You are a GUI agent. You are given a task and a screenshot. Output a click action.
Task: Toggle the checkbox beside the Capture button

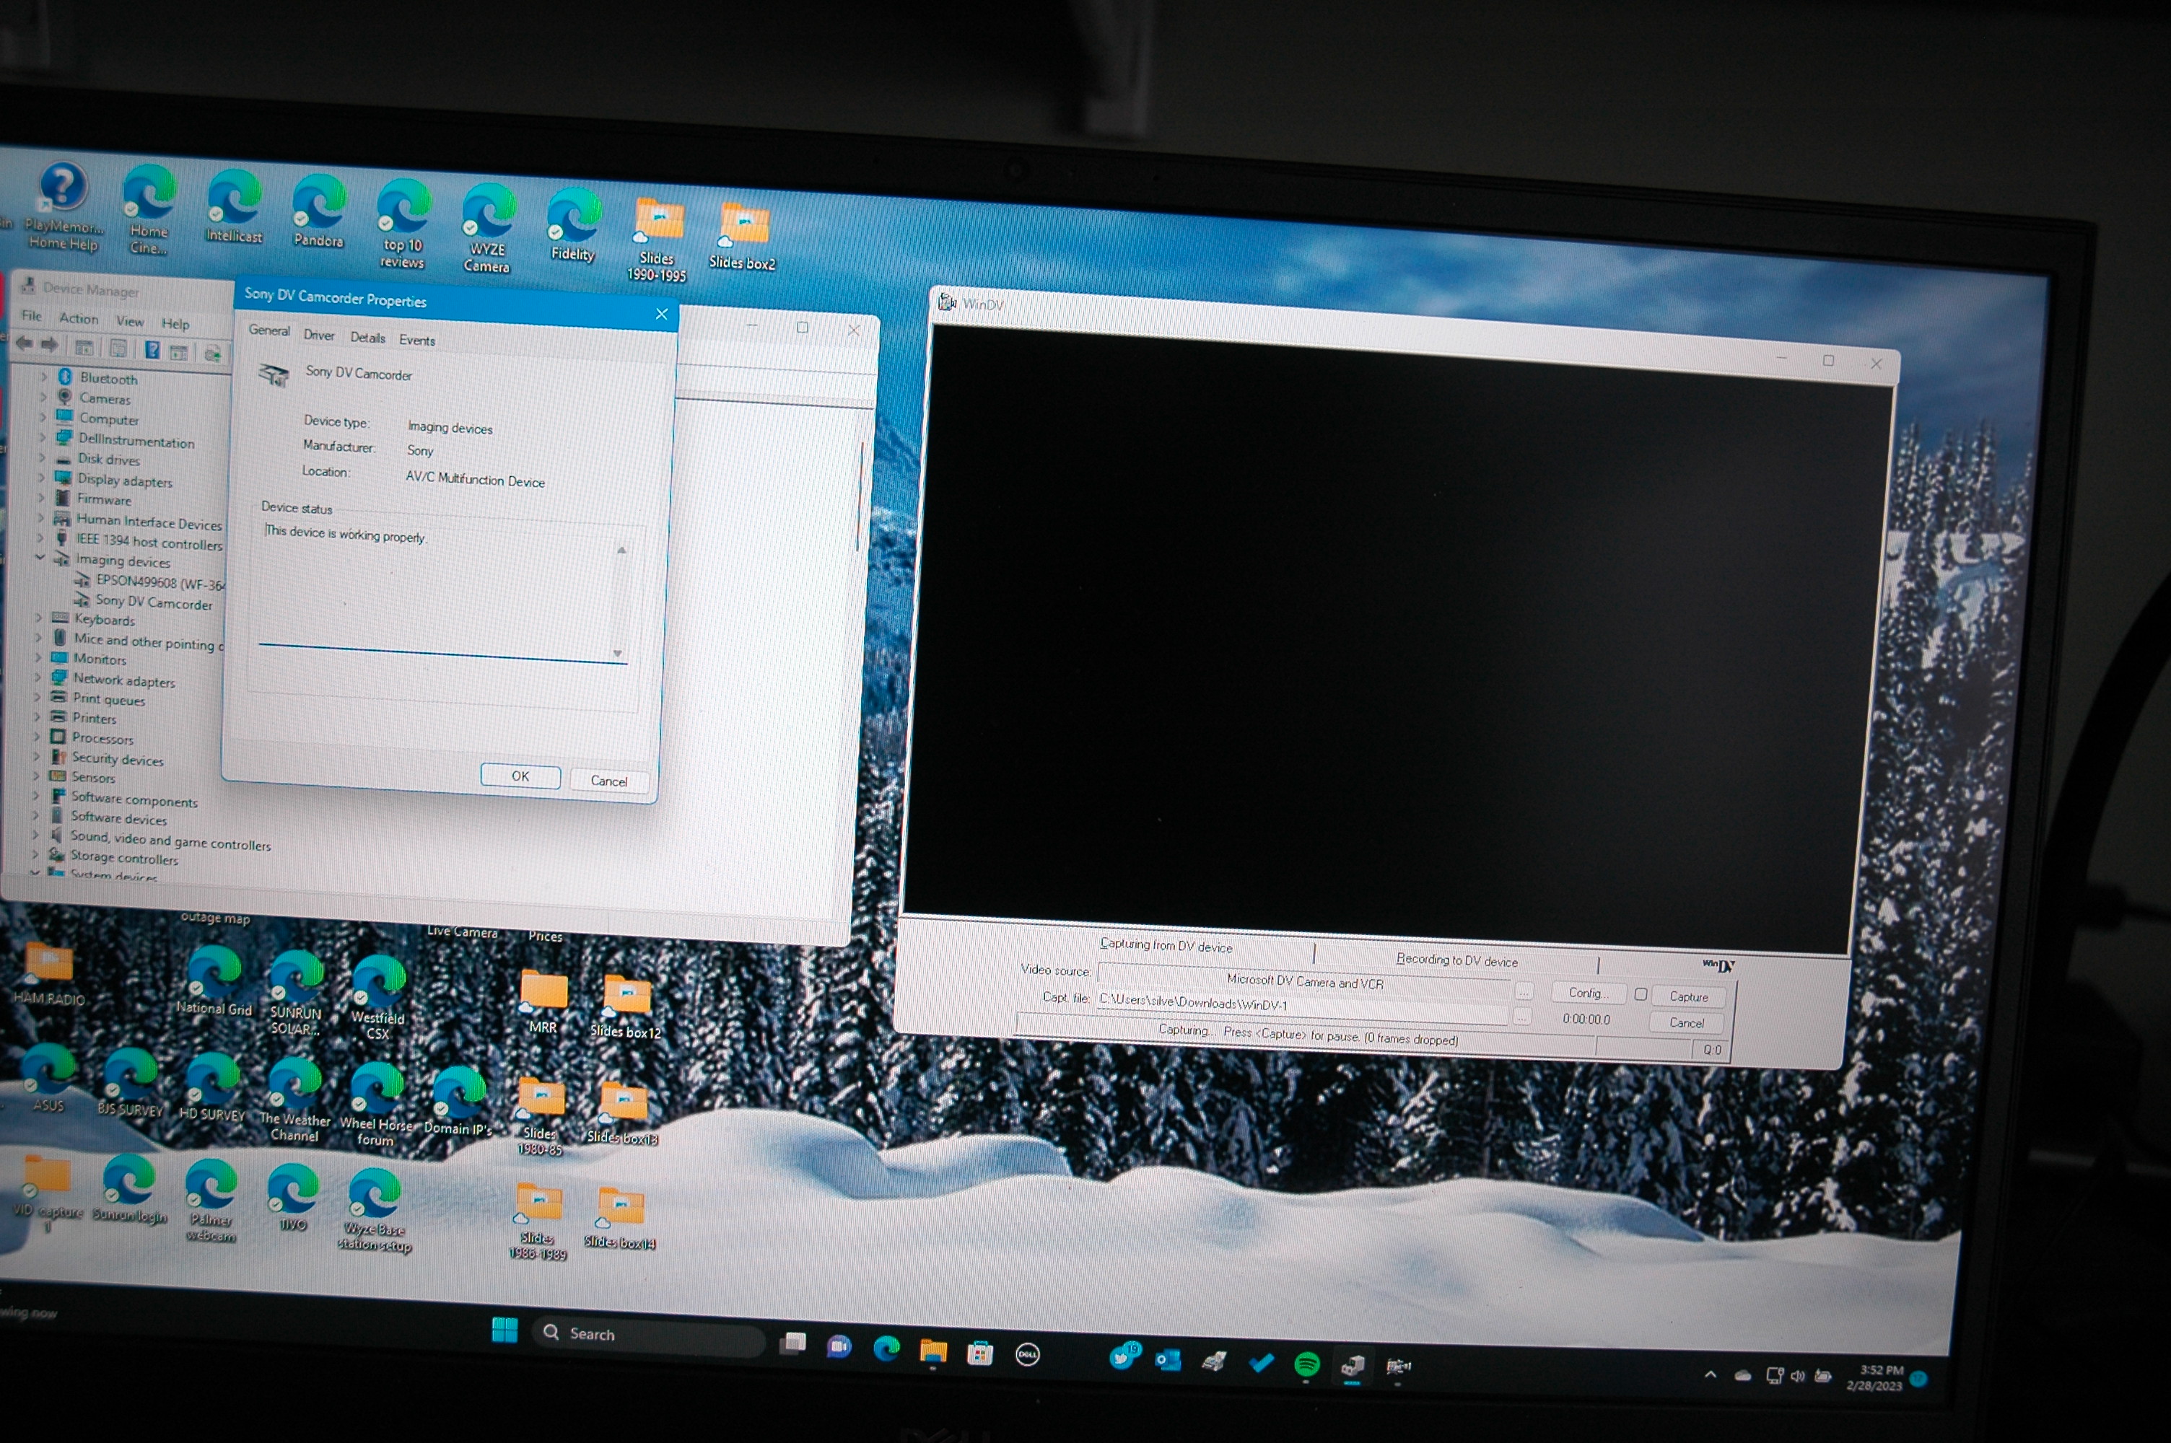pyautogui.click(x=1640, y=994)
